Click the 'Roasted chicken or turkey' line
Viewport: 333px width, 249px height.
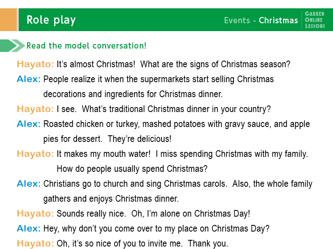[176, 124]
